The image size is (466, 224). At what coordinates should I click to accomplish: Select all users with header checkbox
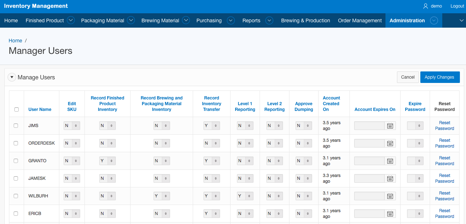17,109
